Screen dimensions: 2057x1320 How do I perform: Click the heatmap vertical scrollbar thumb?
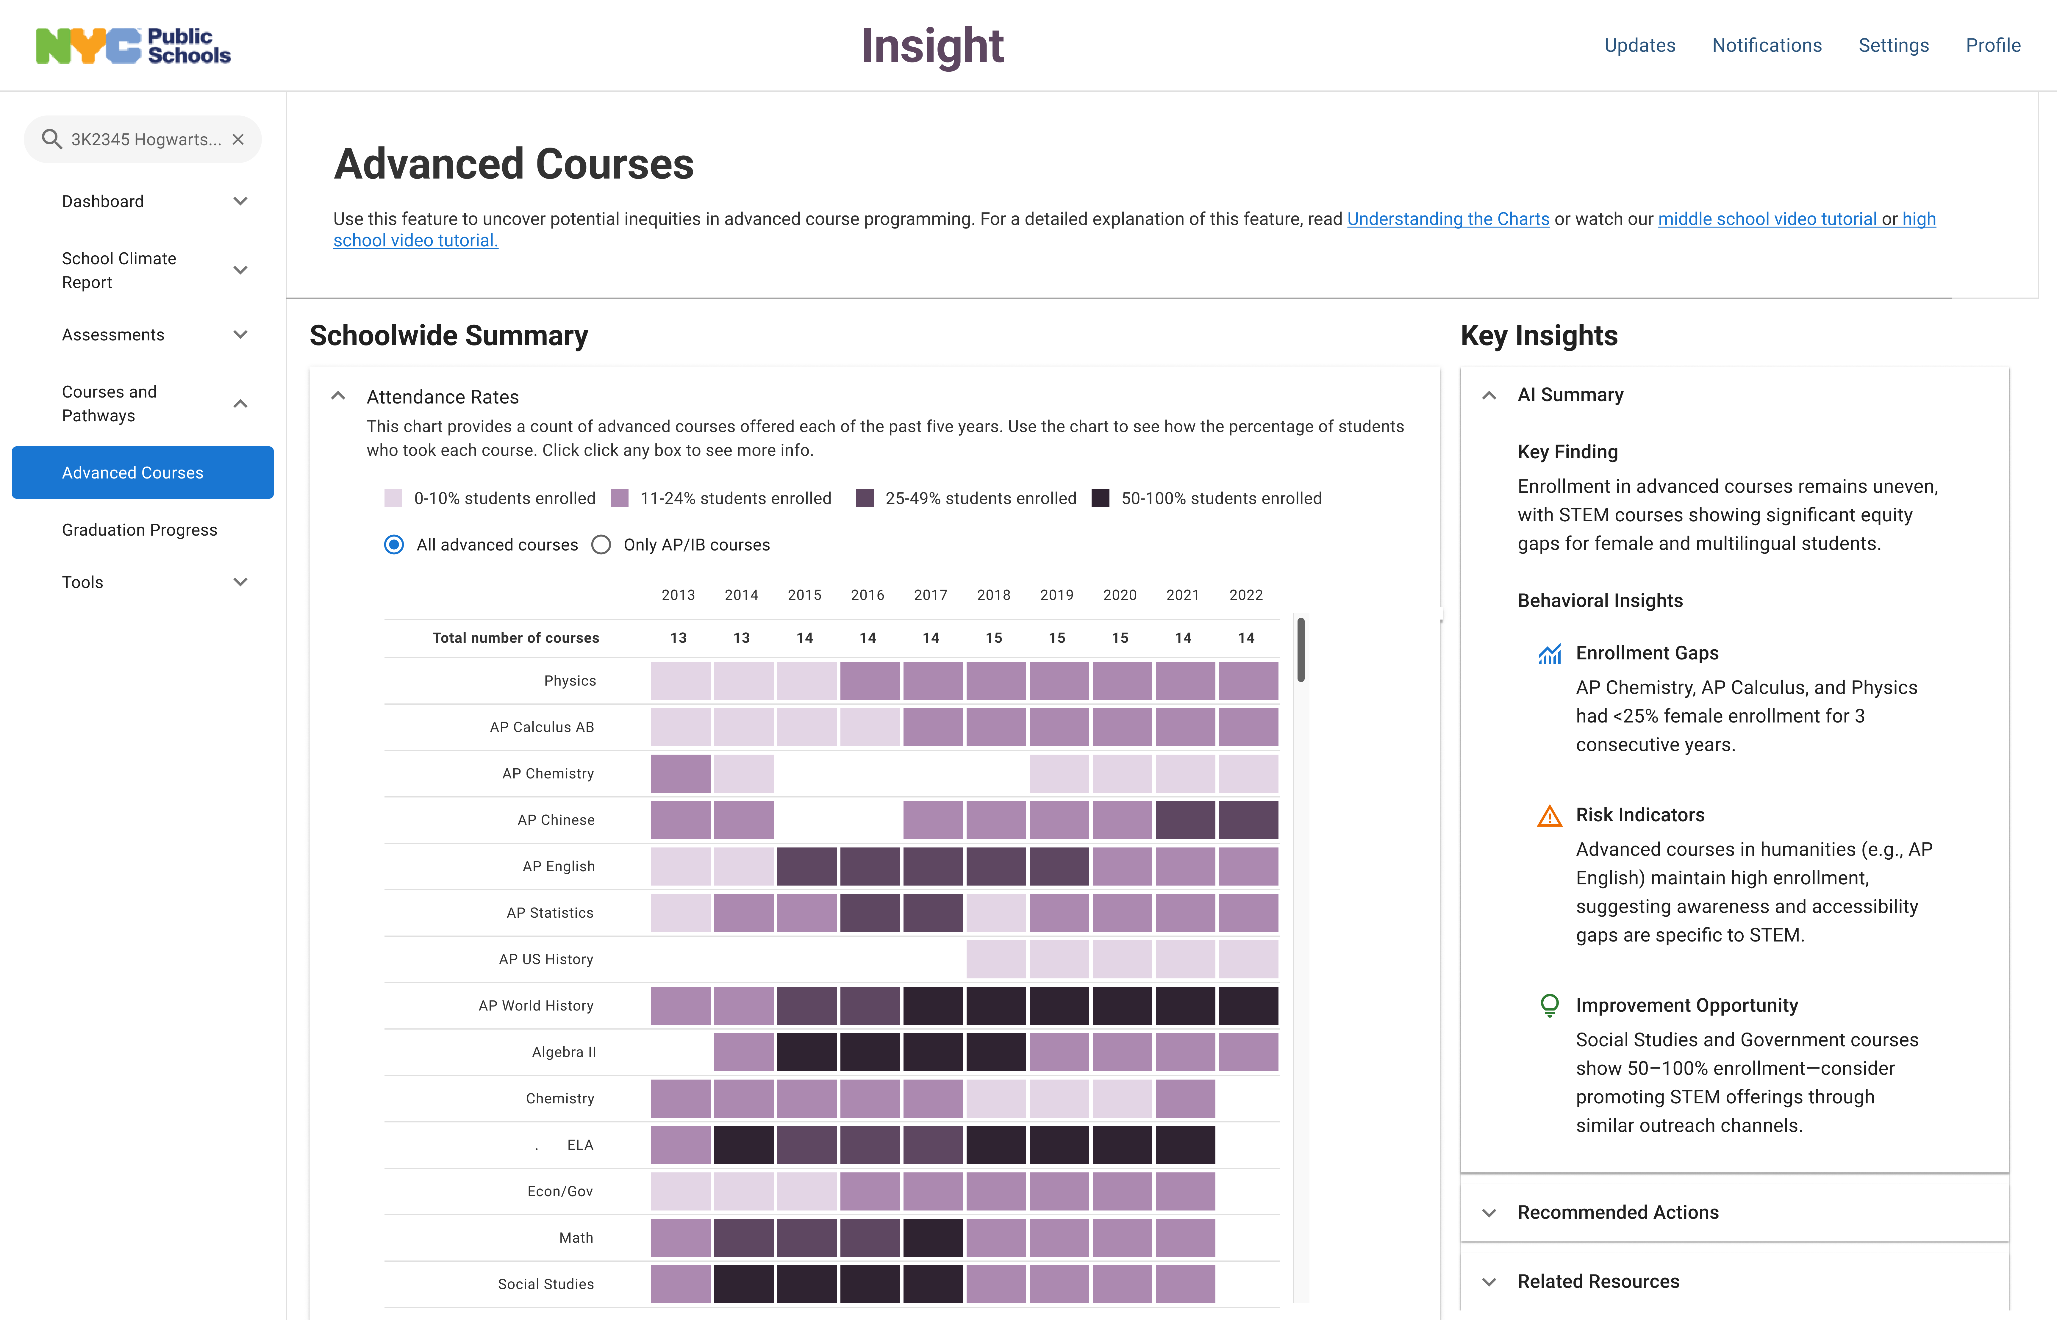[1300, 650]
